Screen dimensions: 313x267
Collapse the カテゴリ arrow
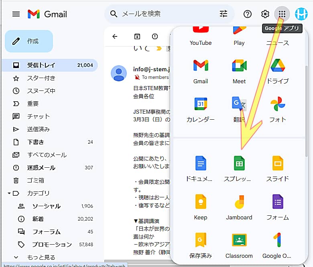tap(9, 193)
